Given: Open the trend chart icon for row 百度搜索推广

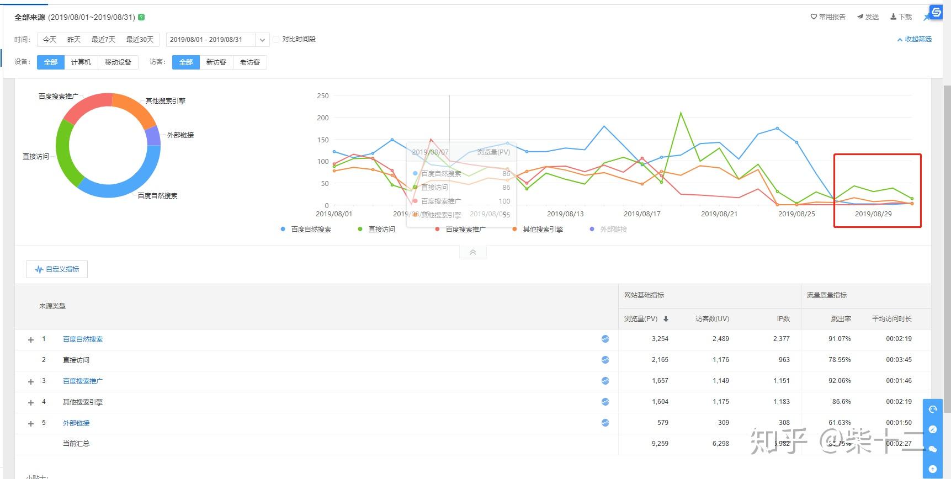Looking at the screenshot, I should tap(605, 381).
